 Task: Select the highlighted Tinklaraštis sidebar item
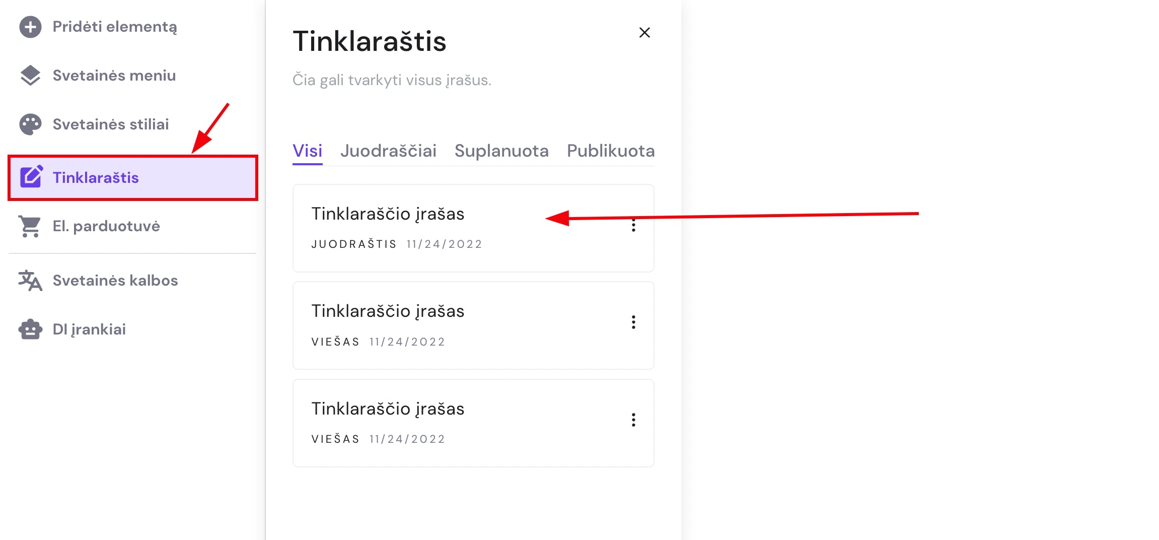[96, 177]
